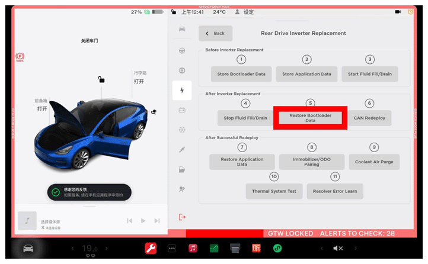The width and height of the screenshot is (428, 264).
Task: Tap the 19.0 temperature setting
Action: 90,249
